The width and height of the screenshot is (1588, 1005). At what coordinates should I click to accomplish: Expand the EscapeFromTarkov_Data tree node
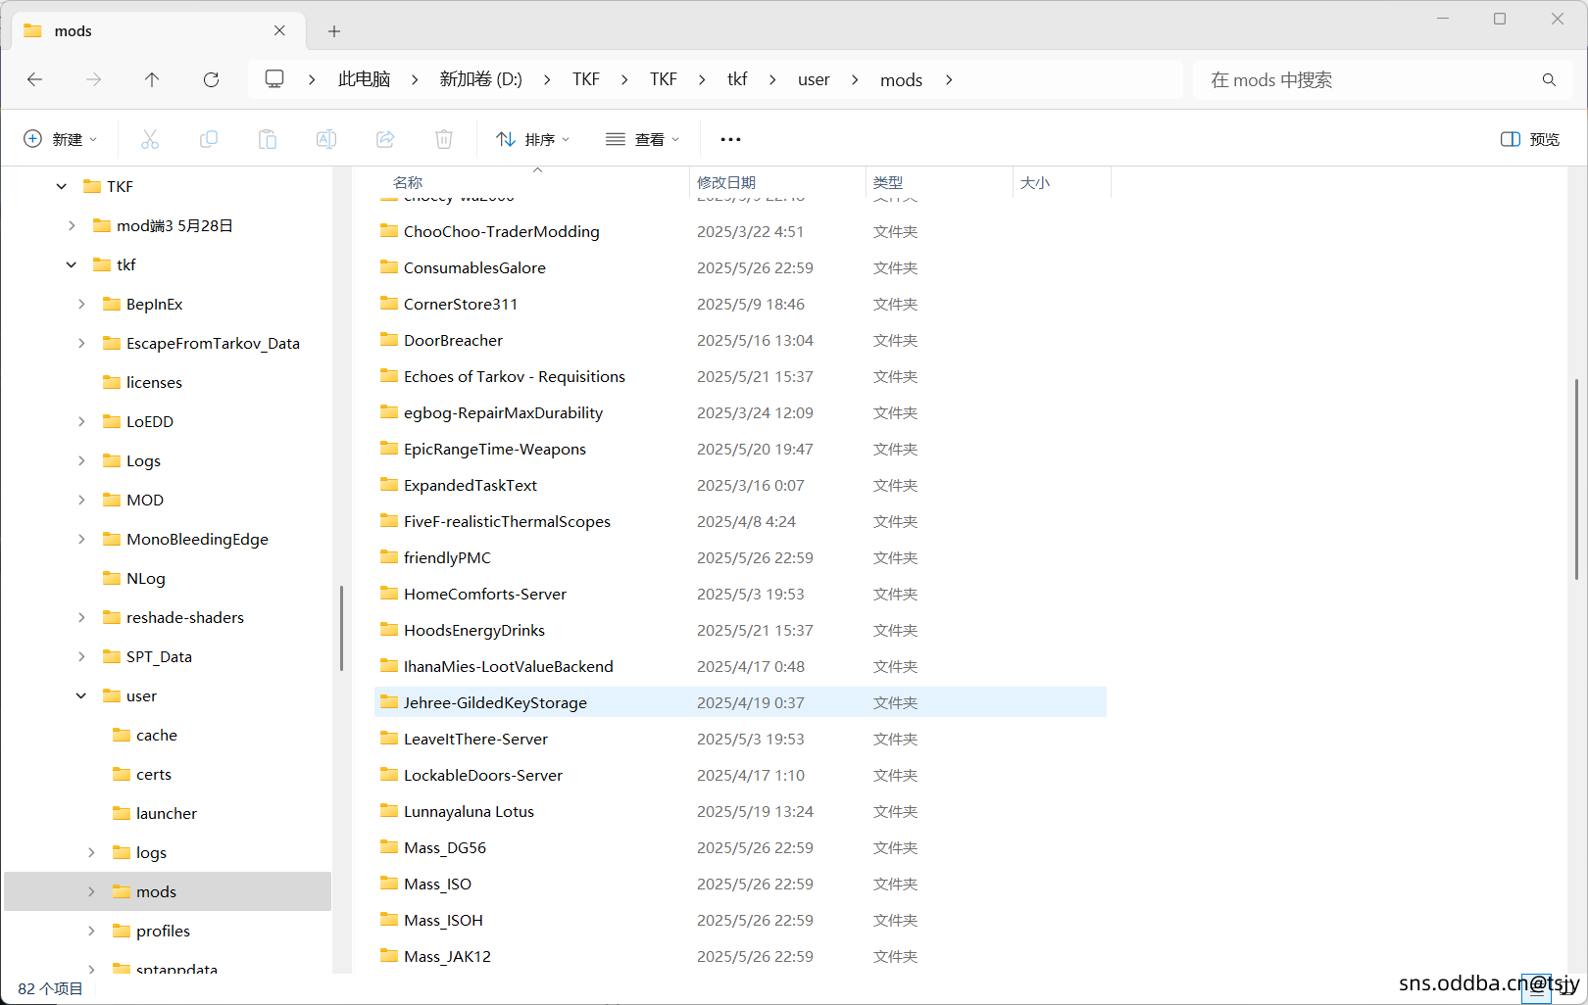click(81, 343)
